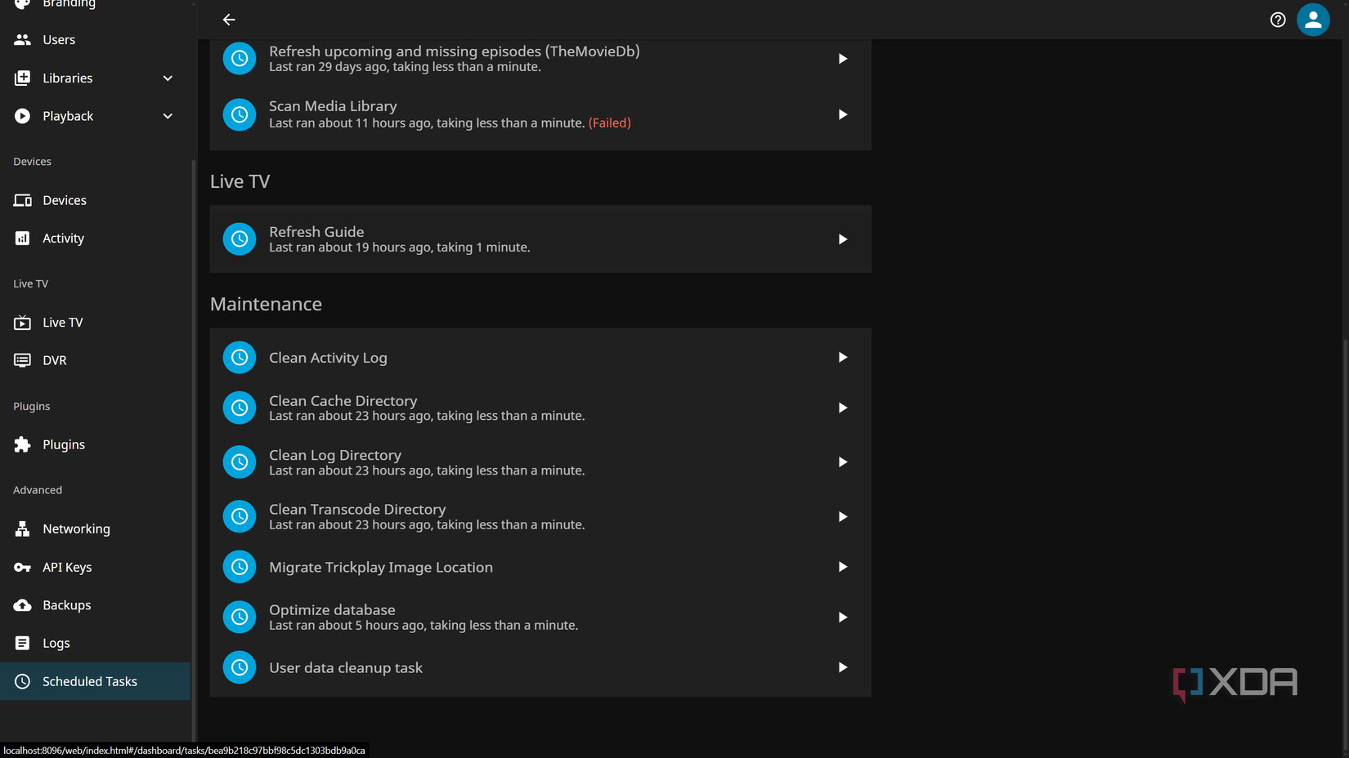Image resolution: width=1349 pixels, height=758 pixels.
Task: Open the user profile avatar
Action: pyautogui.click(x=1313, y=20)
